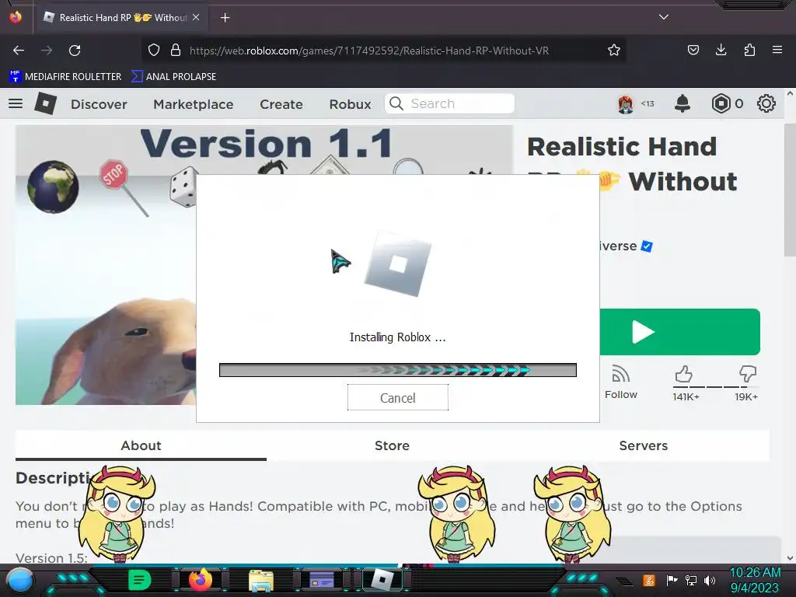Open the green chat app on taskbar
Screen dimensions: 796x597
tap(140, 579)
